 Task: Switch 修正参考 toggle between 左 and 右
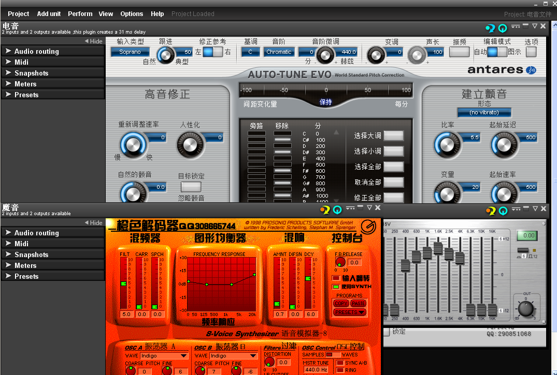pyautogui.click(x=212, y=52)
